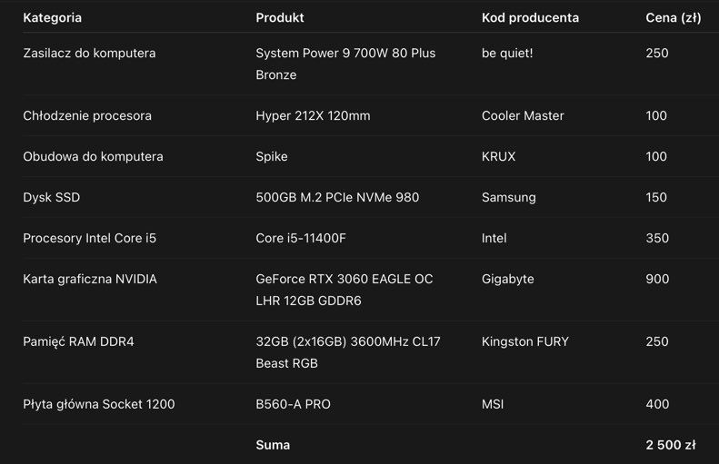
Task: Click the Płyta główna Socket 1200 category
Action: (98, 404)
